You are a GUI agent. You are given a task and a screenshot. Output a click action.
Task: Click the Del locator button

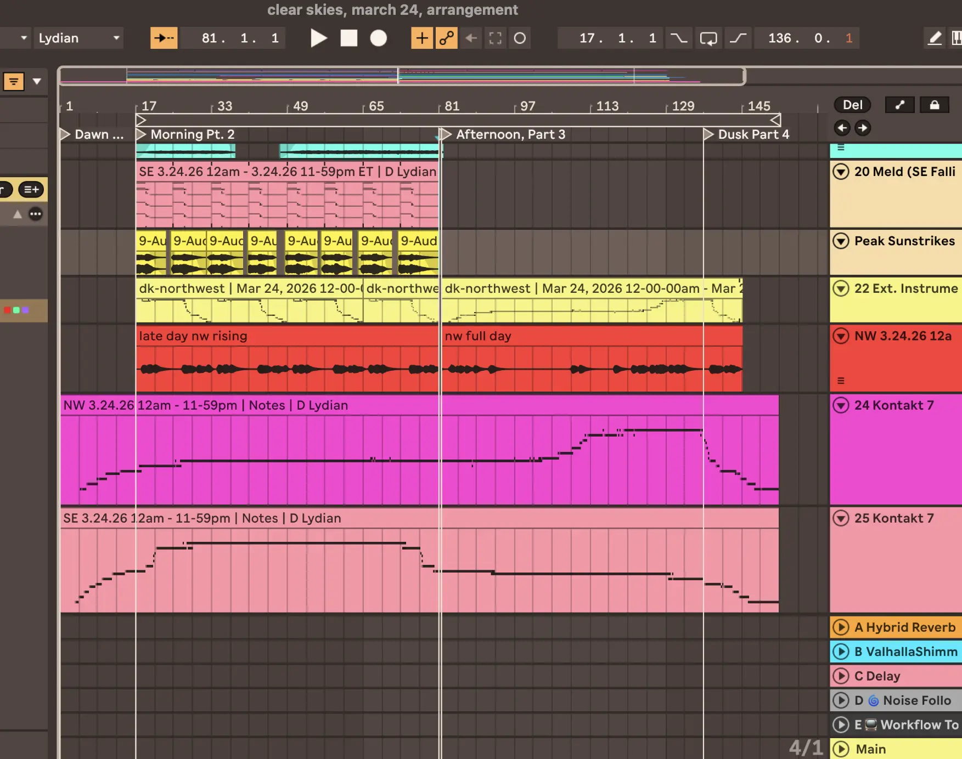[852, 105]
